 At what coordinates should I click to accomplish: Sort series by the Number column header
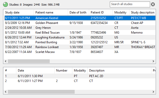click(63, 71)
